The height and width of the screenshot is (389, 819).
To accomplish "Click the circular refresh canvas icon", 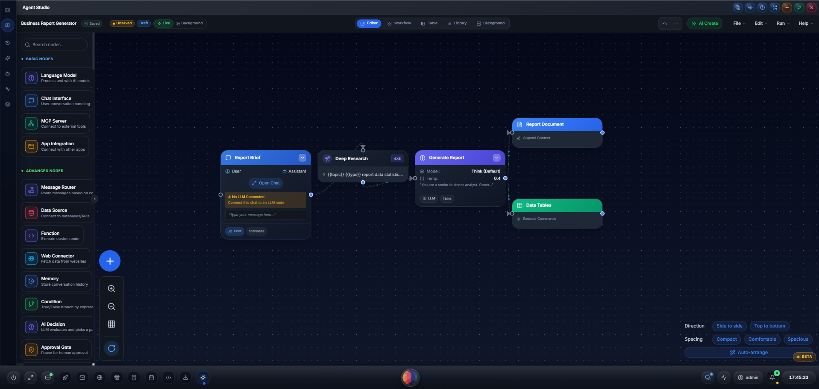I will coord(112,348).
